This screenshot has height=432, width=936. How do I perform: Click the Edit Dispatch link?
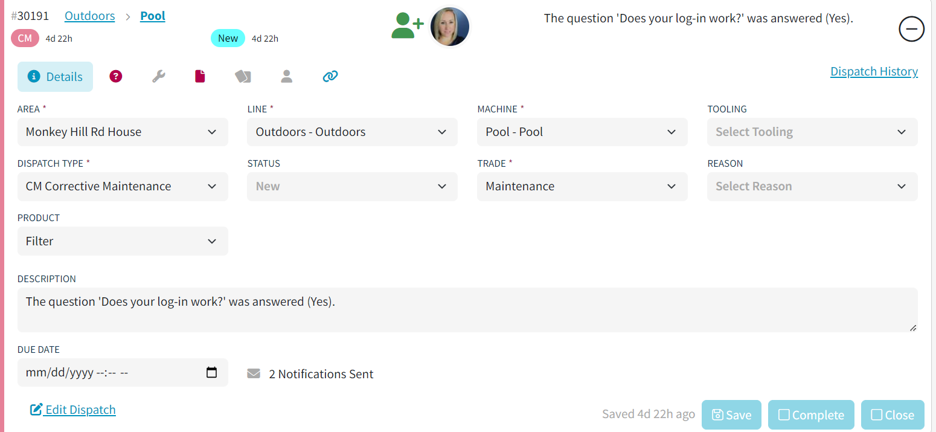tap(73, 410)
